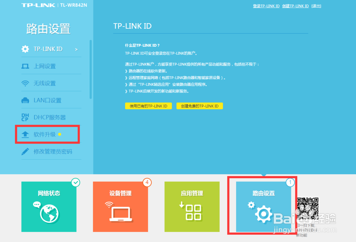Click the yellow update dot beside 软件升级
The width and height of the screenshot is (356, 242).
click(60, 134)
